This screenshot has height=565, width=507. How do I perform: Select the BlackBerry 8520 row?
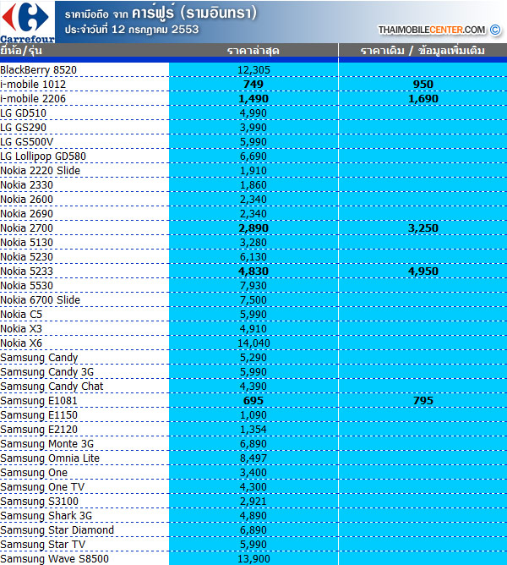(38, 69)
